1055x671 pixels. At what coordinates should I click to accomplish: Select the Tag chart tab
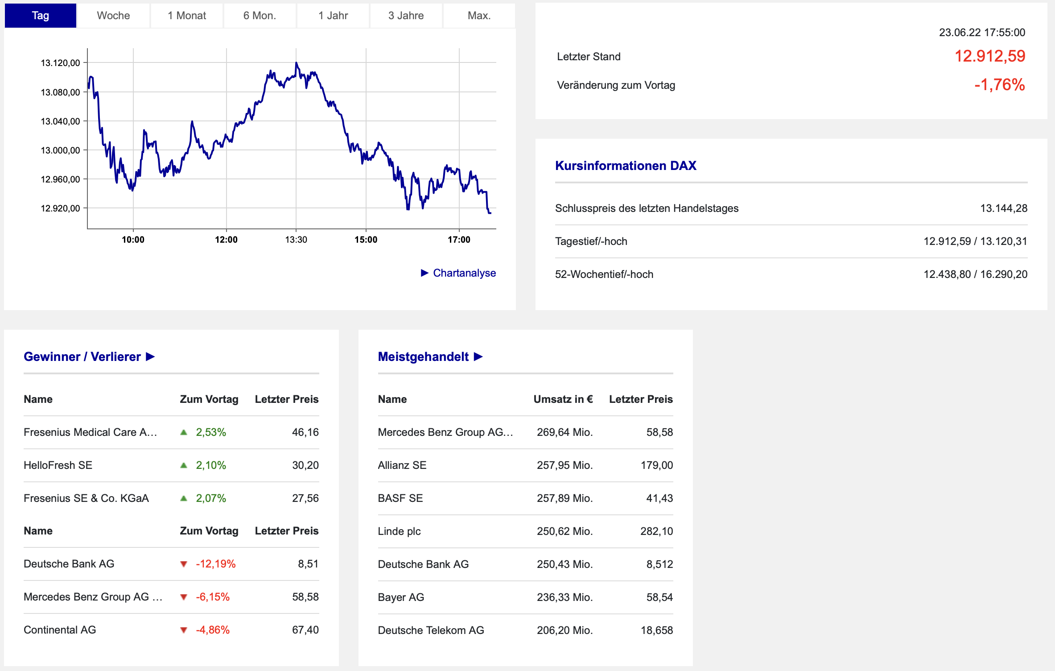pos(41,16)
